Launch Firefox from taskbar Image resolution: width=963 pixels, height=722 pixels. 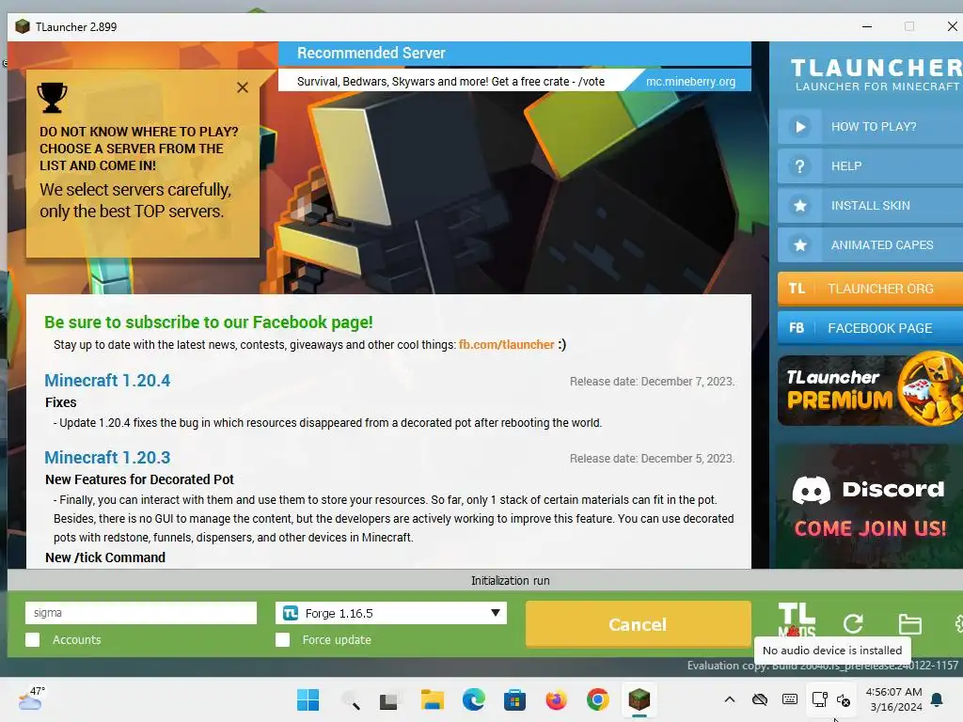click(557, 699)
